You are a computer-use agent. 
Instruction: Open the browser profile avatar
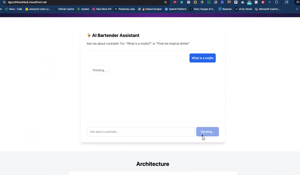298,2
